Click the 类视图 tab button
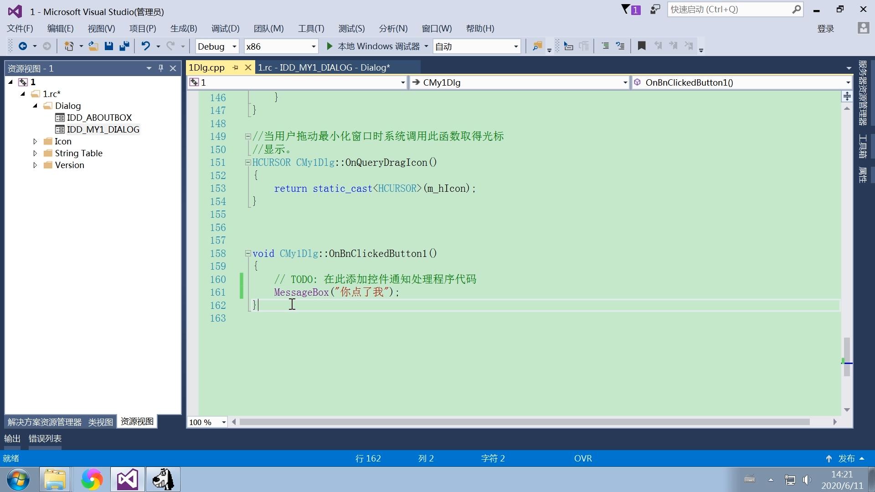Viewport: 875px width, 492px height. tap(100, 420)
